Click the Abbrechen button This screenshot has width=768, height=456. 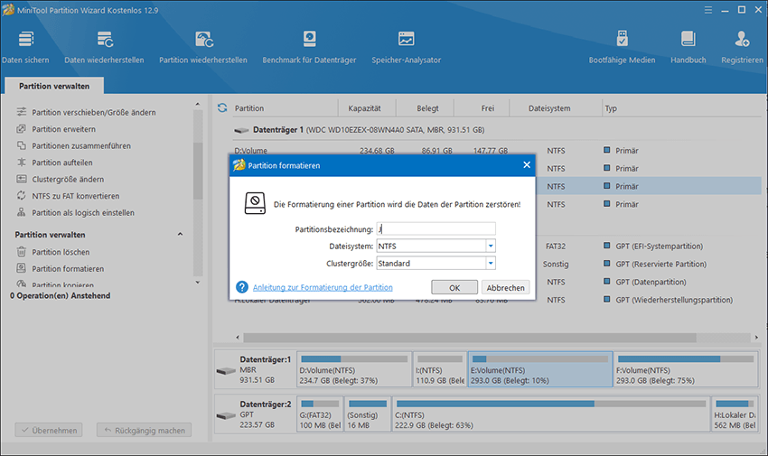pos(505,288)
